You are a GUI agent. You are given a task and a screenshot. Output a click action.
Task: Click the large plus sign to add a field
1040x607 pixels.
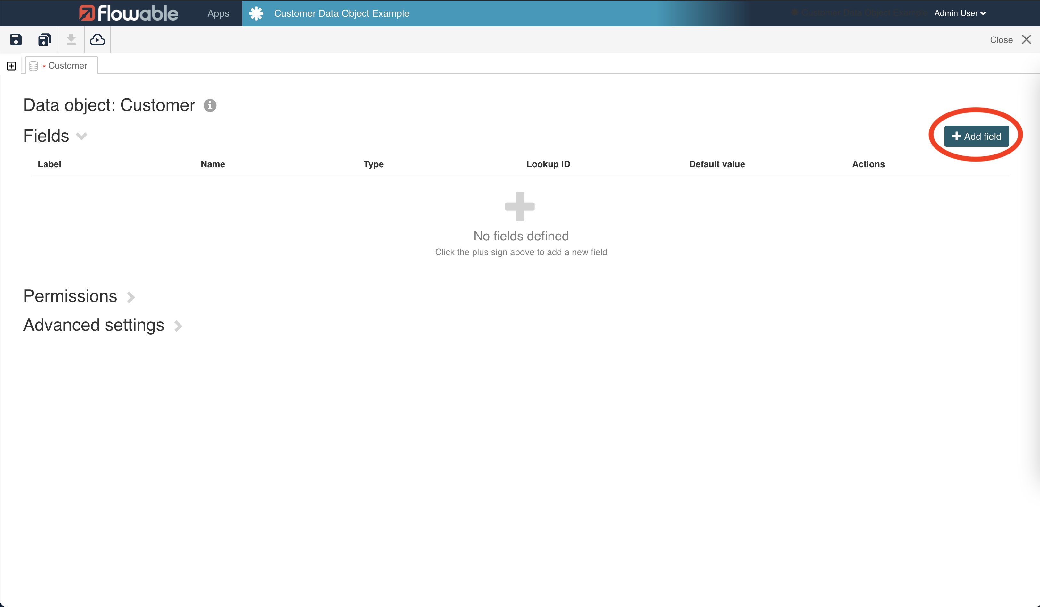pos(520,207)
